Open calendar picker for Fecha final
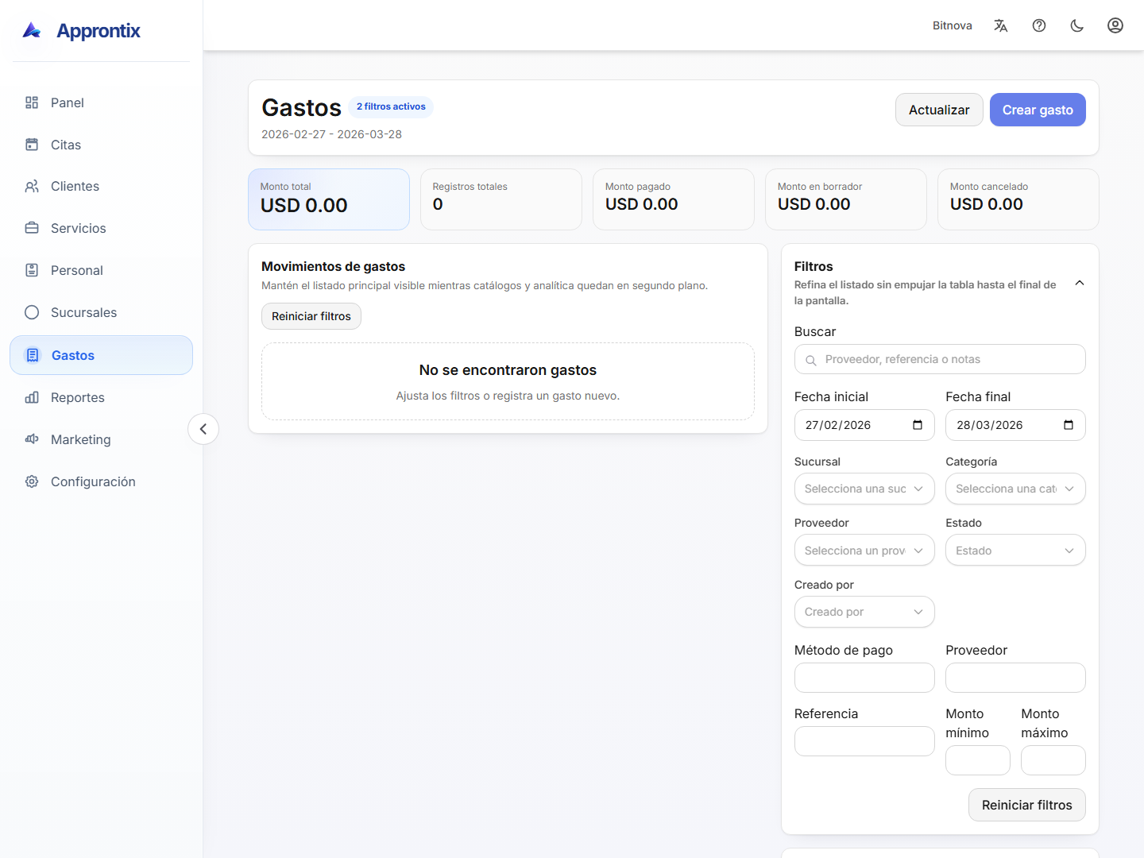 1069,425
